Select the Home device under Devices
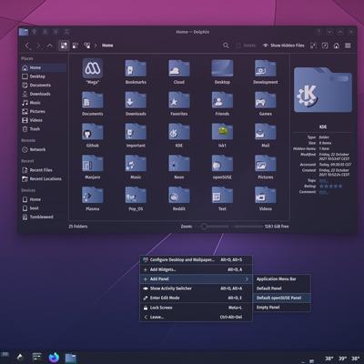Viewport: 364px width, 364px height. point(44,199)
